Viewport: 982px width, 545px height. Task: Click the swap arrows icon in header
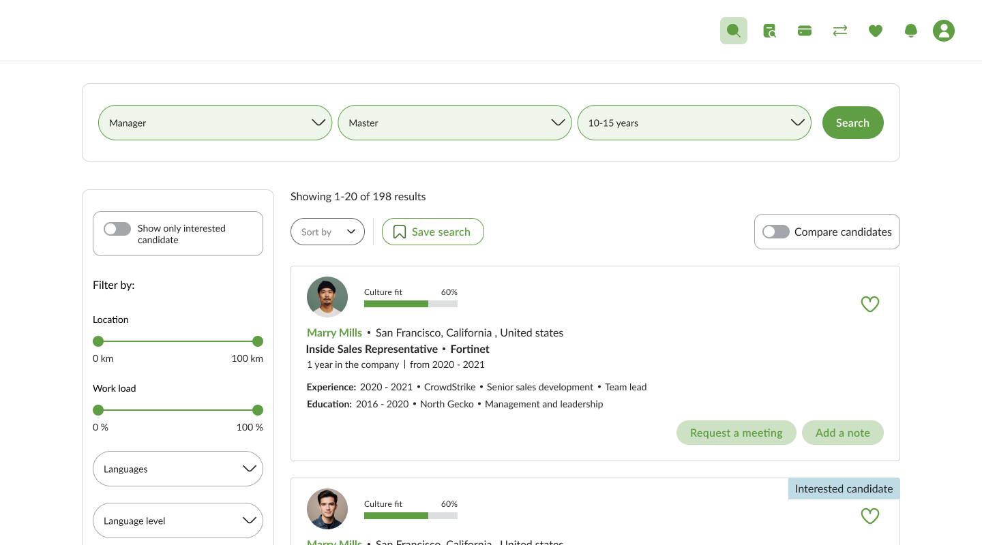(840, 31)
